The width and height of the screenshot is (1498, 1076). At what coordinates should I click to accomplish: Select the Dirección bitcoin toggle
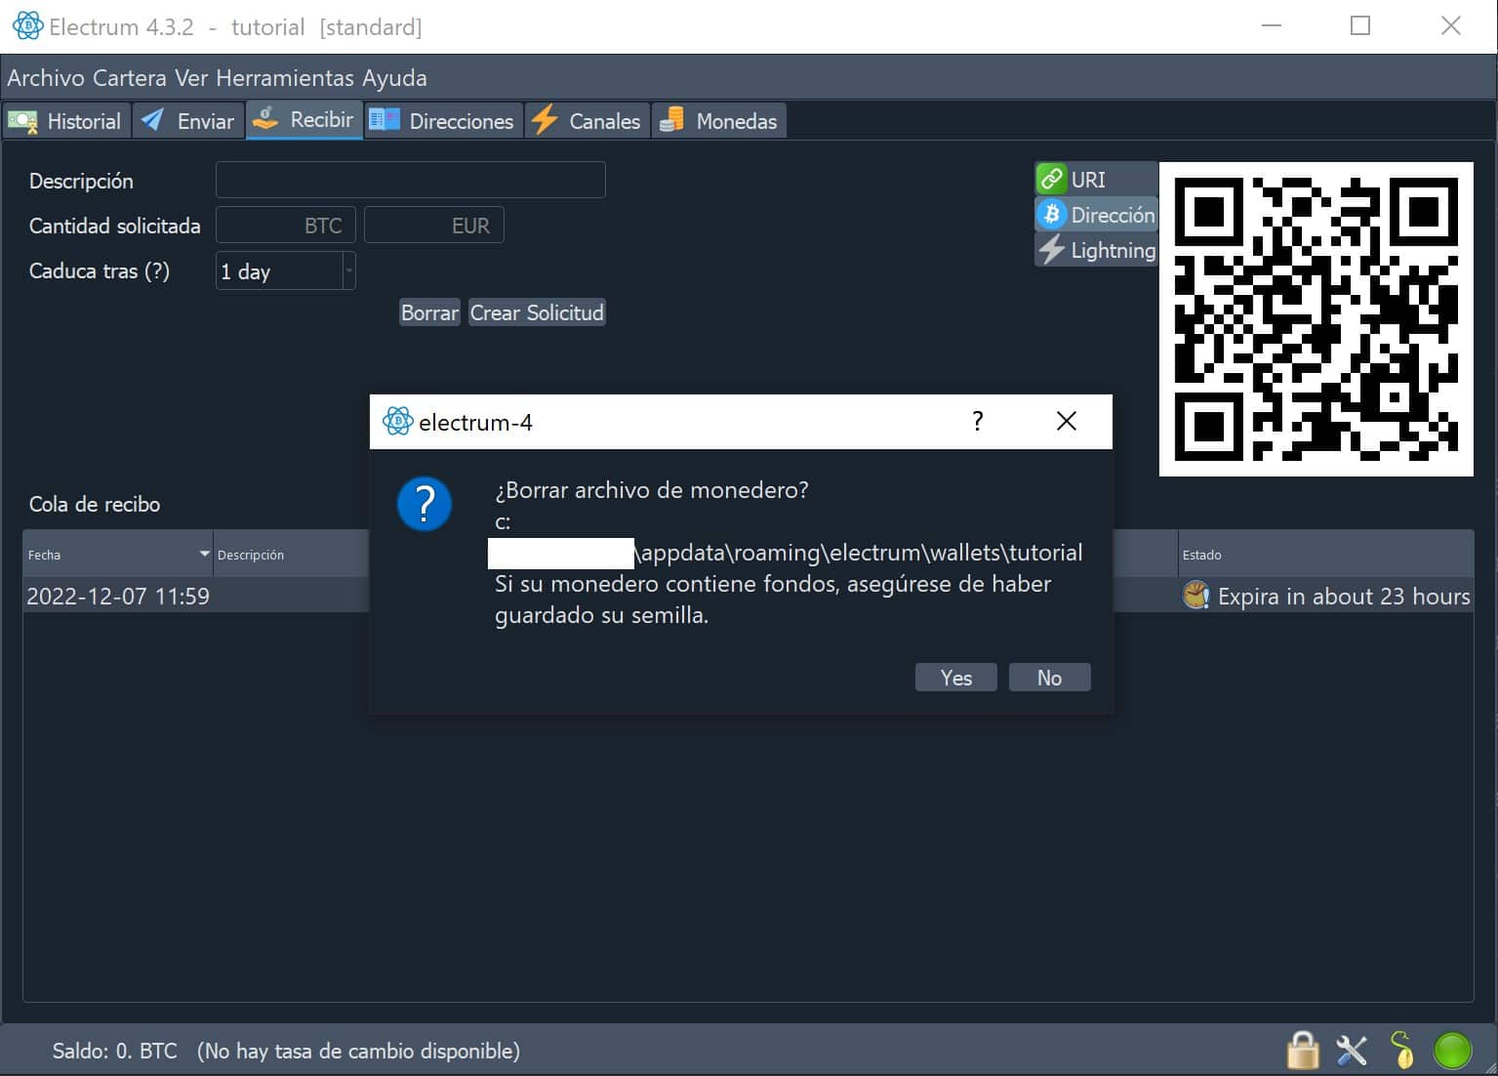tap(1095, 214)
